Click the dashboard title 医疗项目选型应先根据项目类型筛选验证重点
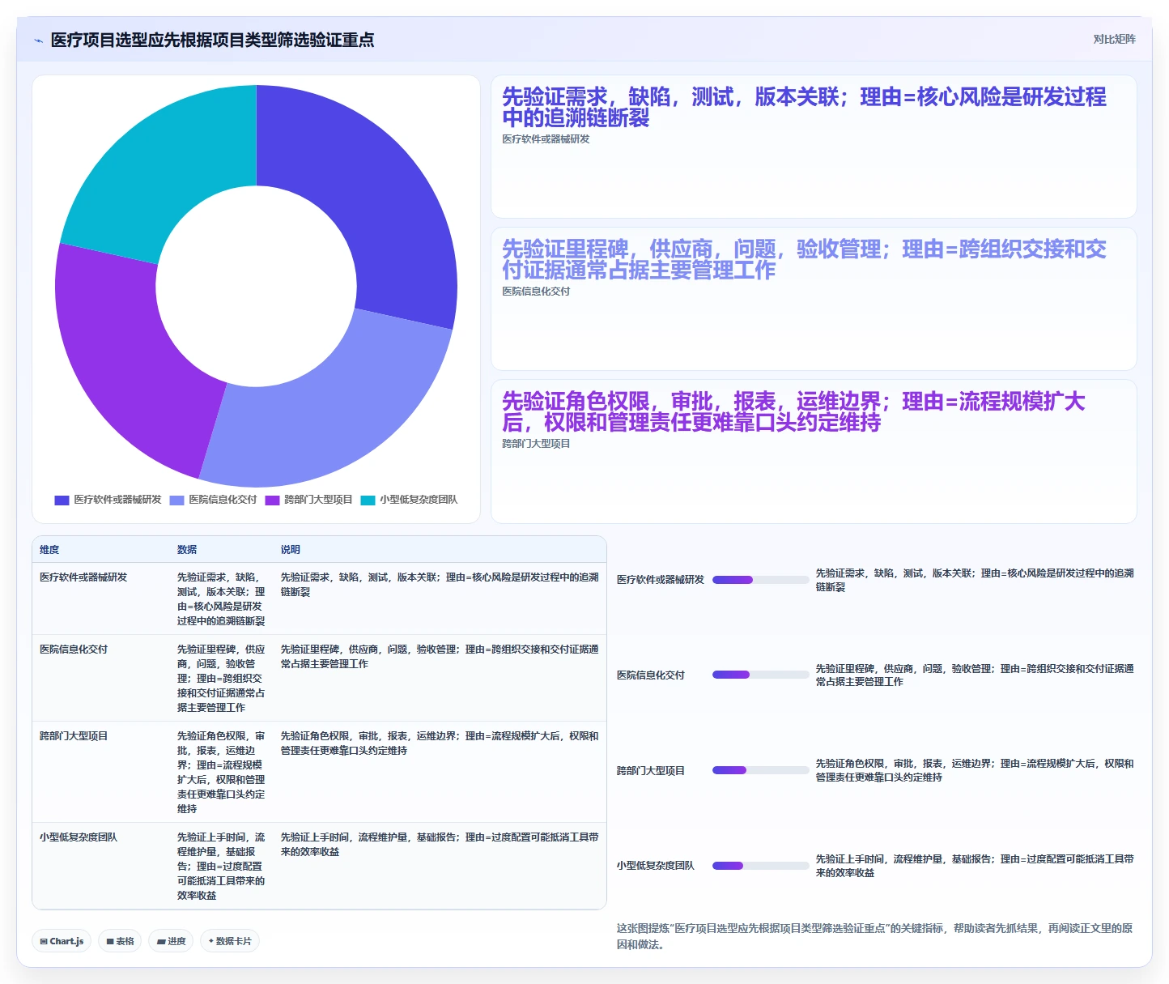 pos(213,40)
